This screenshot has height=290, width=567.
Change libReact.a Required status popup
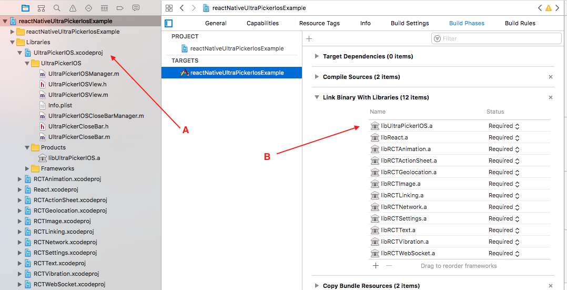(x=504, y=137)
